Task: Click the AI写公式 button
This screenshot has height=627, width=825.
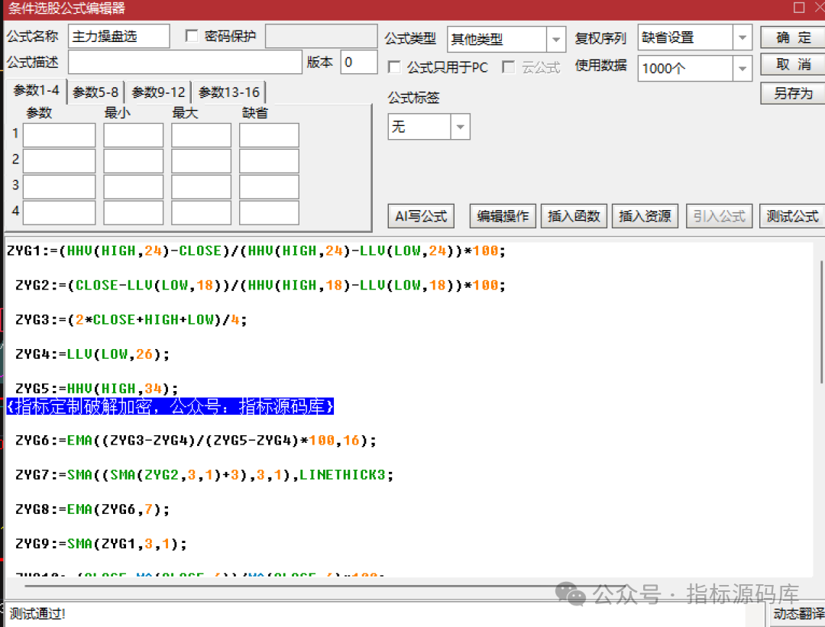Action: click(x=421, y=216)
